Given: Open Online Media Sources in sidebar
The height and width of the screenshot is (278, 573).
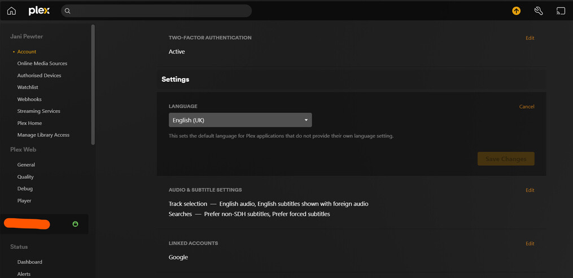Looking at the screenshot, I should (42, 64).
